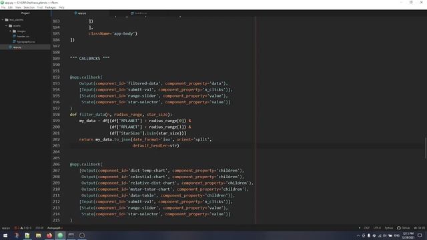
Task: Click the editor vertical scrollbar thumb
Action: pos(426,148)
